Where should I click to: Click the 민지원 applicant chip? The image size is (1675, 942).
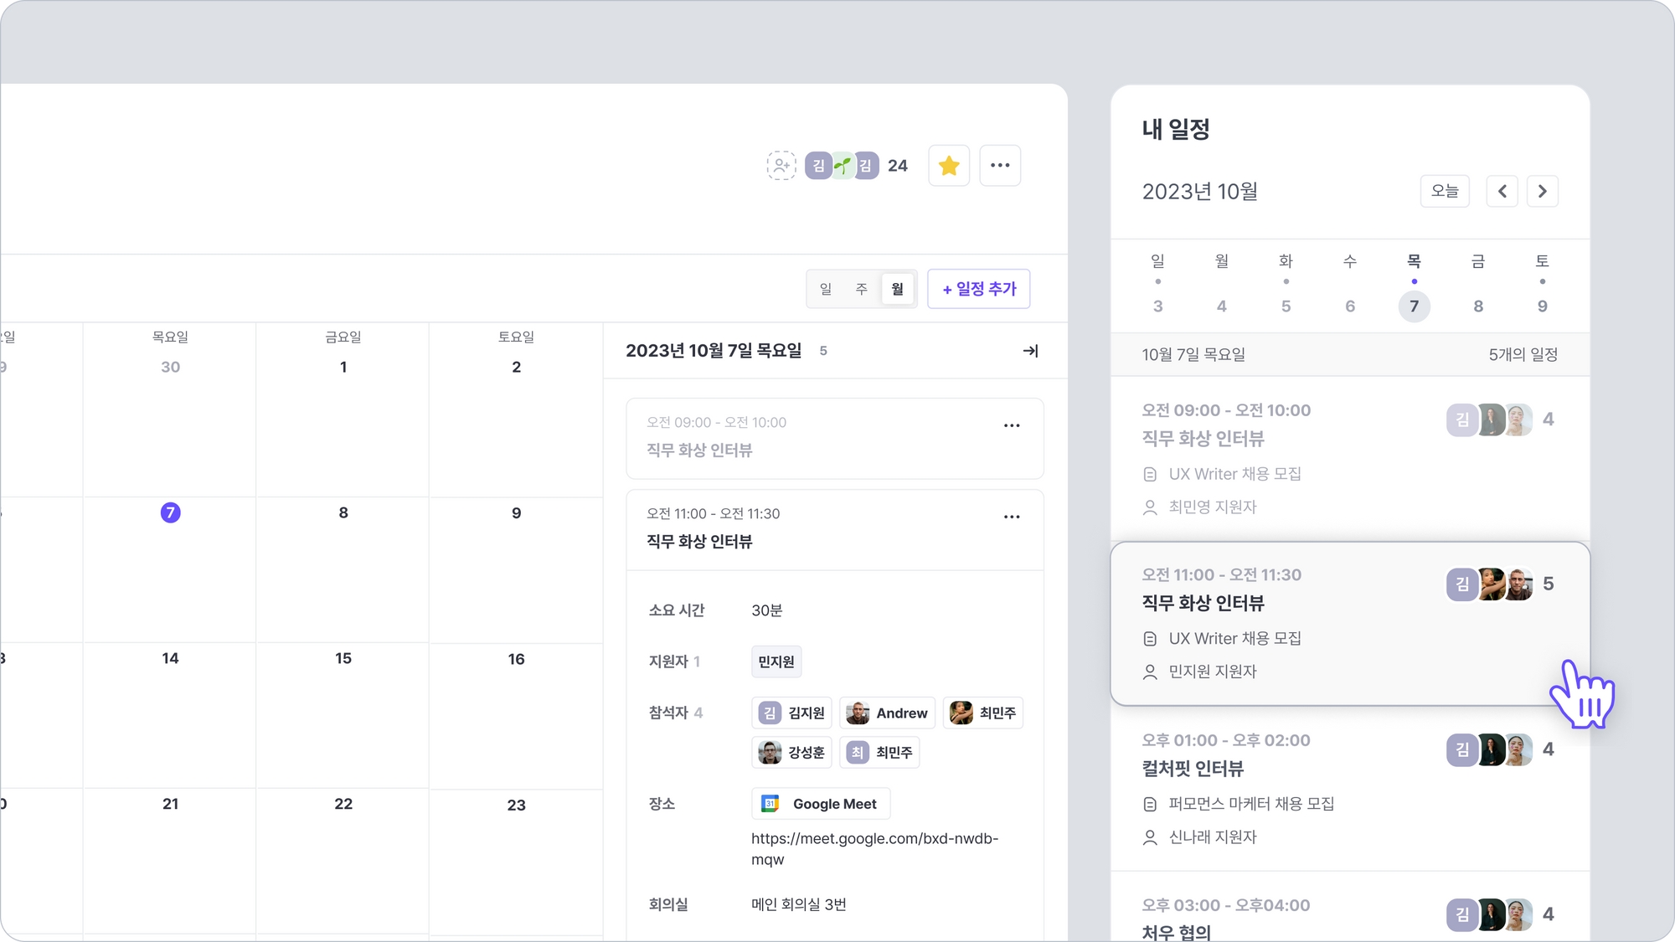point(776,662)
